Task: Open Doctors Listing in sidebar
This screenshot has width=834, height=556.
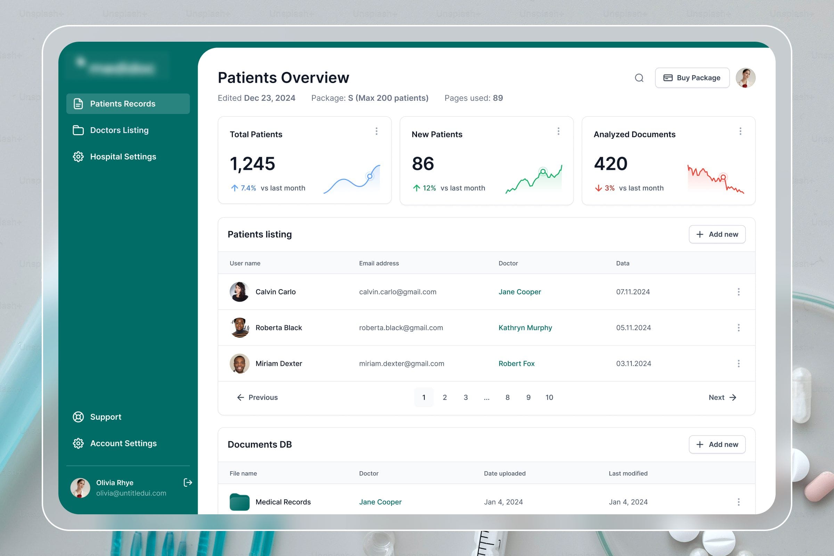Action: pyautogui.click(x=119, y=130)
